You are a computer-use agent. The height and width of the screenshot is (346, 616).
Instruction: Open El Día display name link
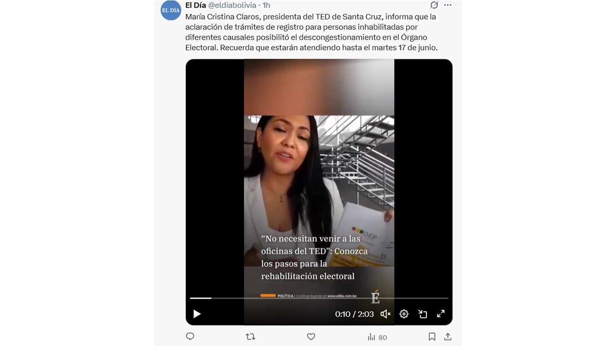tap(195, 5)
